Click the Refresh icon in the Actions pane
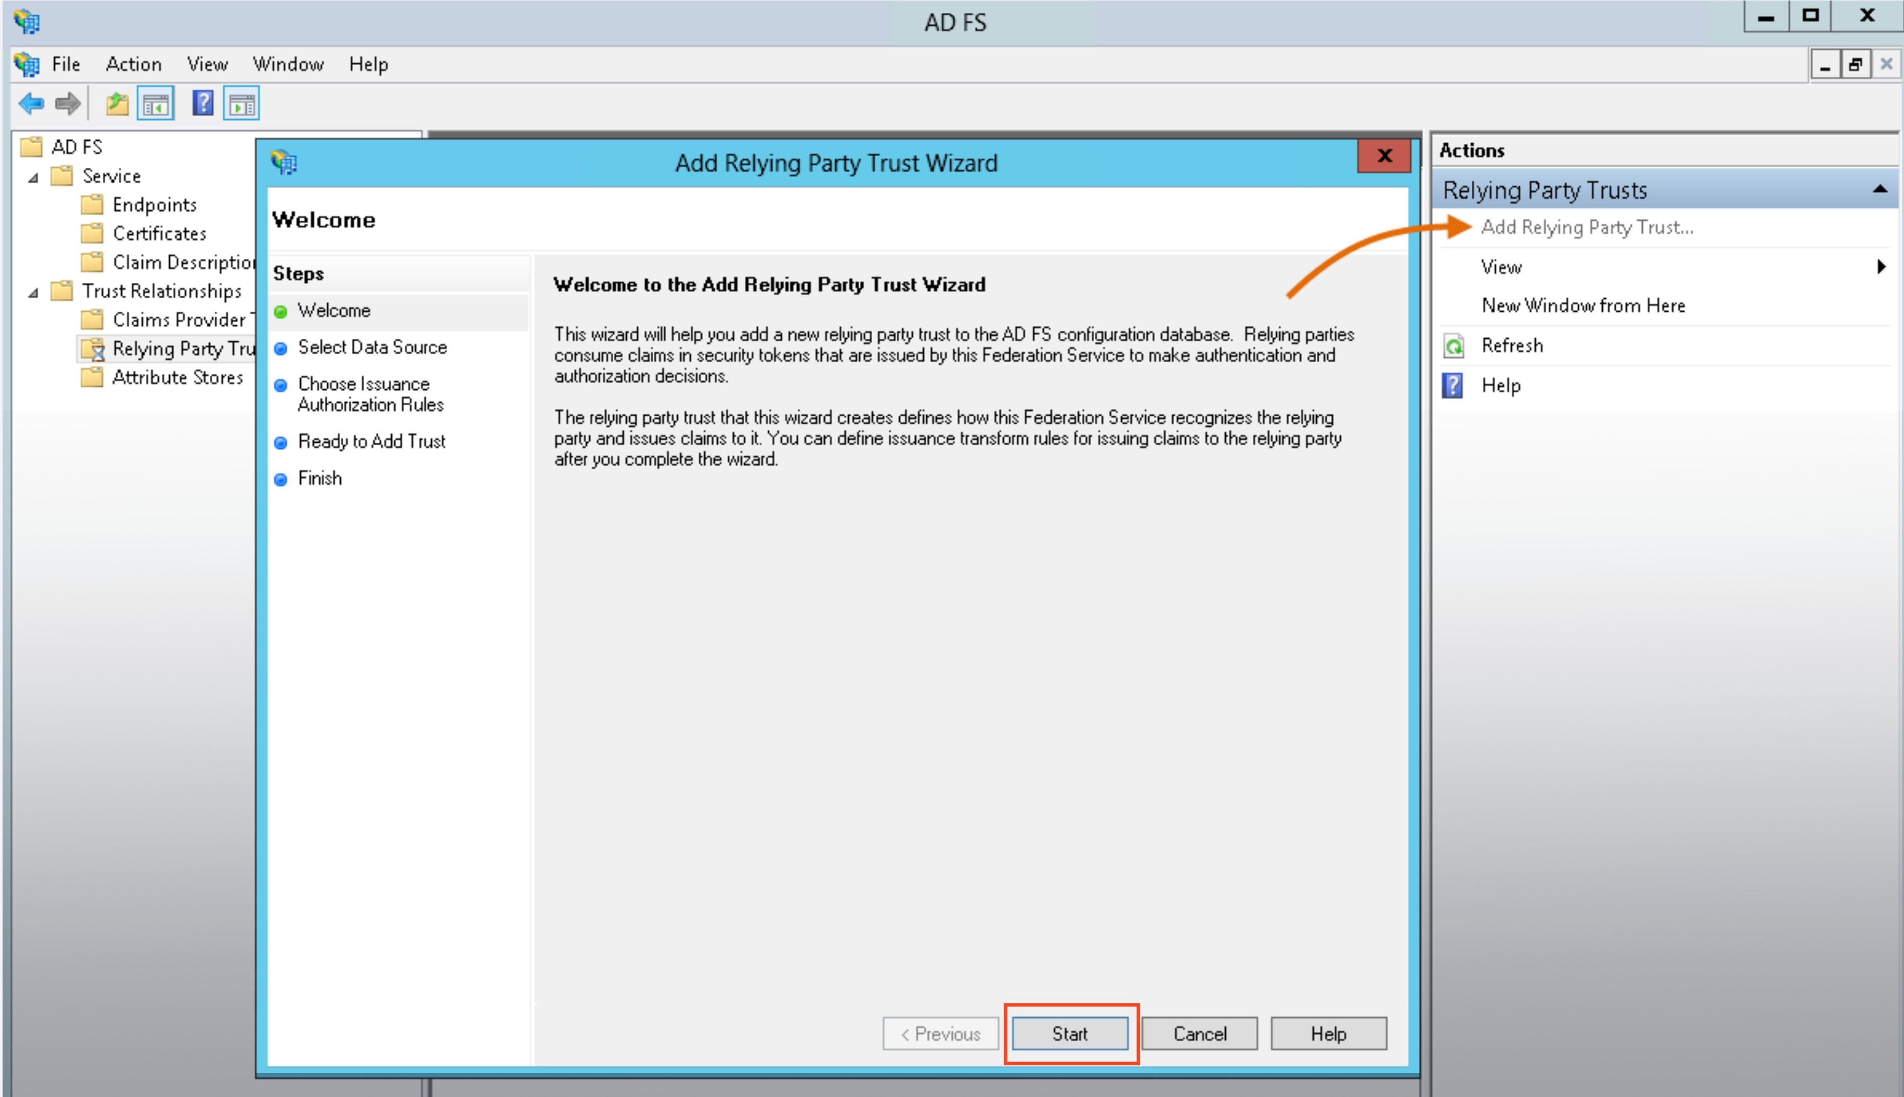This screenshot has height=1097, width=1904. (1454, 346)
